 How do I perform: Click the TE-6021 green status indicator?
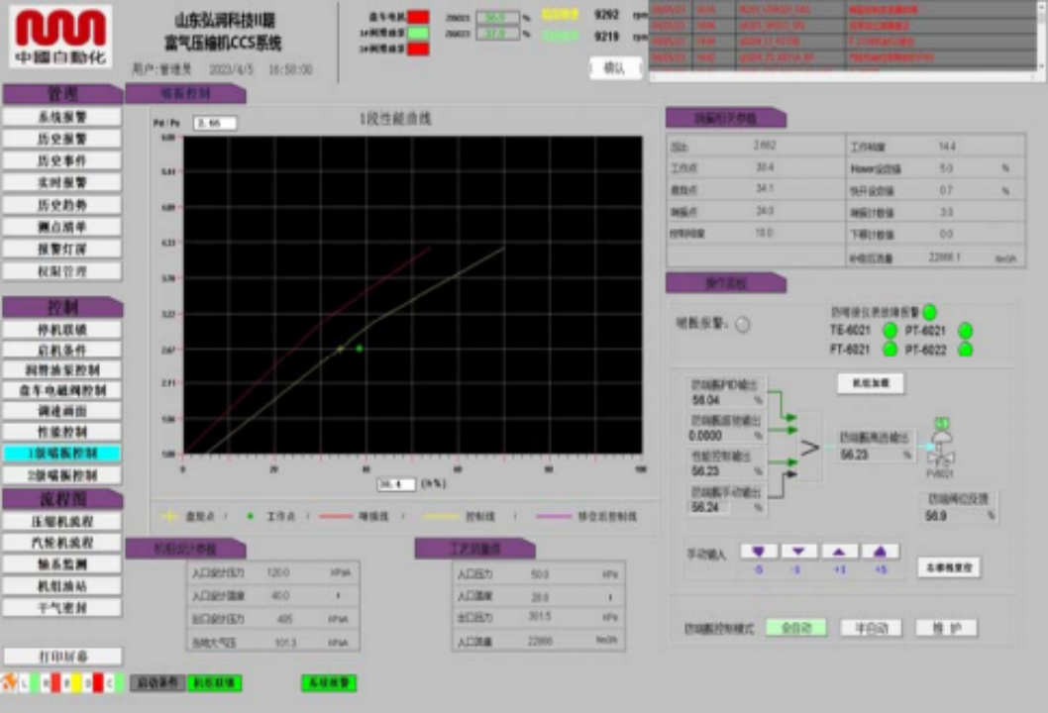[890, 331]
